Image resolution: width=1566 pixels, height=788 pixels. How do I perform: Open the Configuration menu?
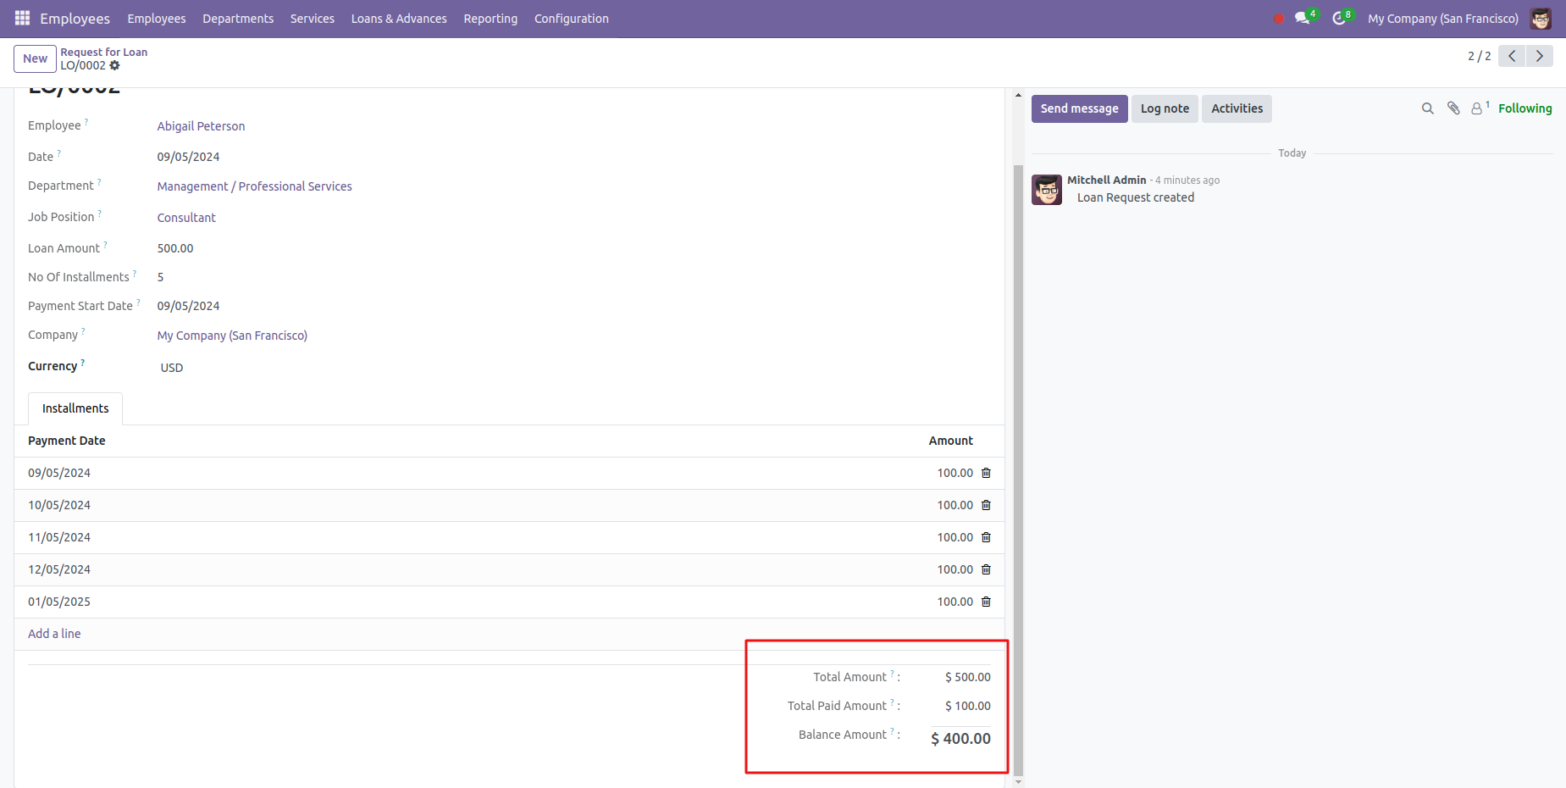coord(571,19)
